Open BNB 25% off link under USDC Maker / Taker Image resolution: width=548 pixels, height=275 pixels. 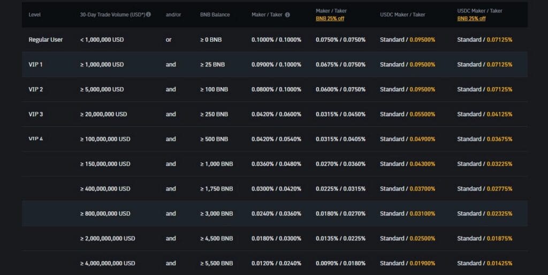tap(471, 19)
